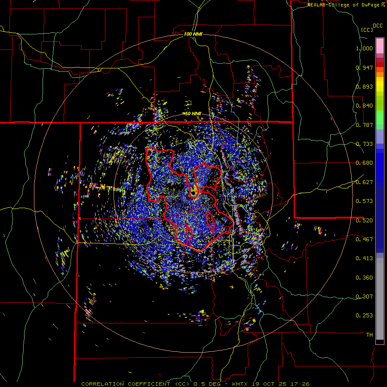Click the TH threshold label
The image size is (387, 387).
pyautogui.click(x=369, y=335)
